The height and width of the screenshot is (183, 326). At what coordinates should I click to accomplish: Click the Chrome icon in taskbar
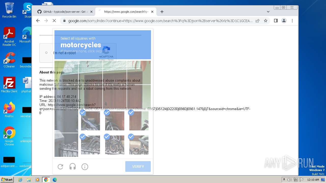point(46,180)
